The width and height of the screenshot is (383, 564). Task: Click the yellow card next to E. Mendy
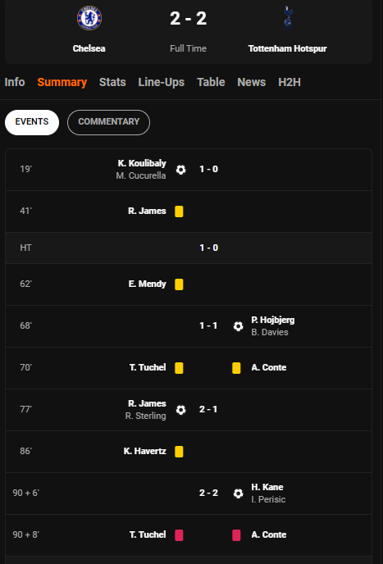[x=179, y=284]
